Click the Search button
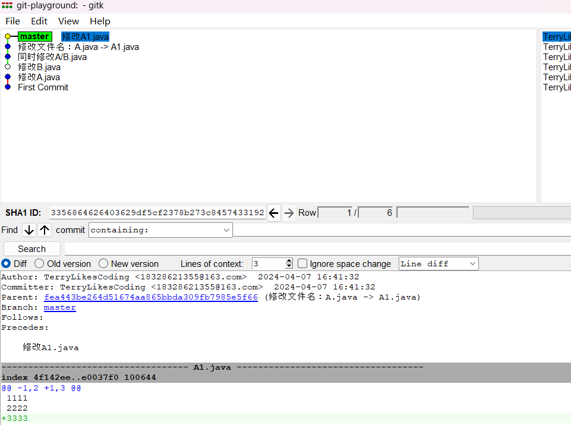 pyautogui.click(x=32, y=249)
